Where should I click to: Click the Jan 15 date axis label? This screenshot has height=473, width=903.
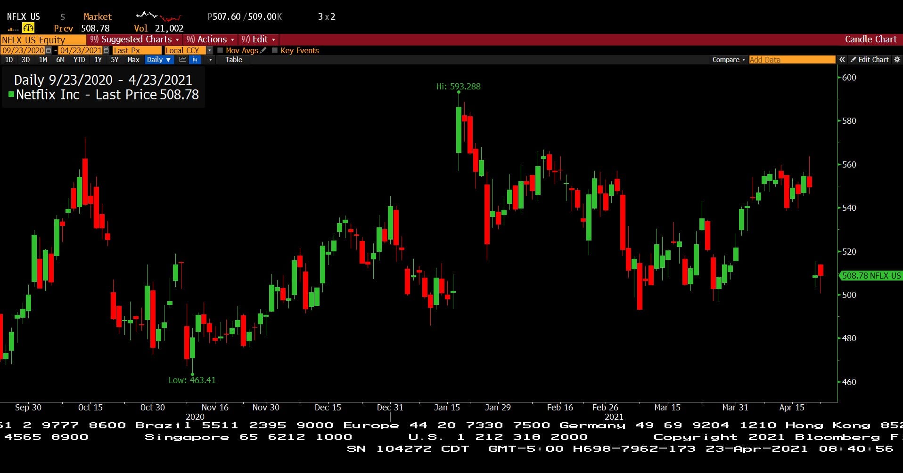click(x=447, y=407)
